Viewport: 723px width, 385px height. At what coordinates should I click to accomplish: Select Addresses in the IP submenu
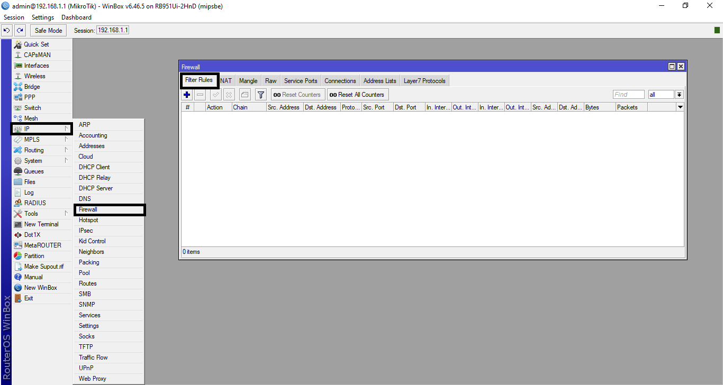(109, 146)
